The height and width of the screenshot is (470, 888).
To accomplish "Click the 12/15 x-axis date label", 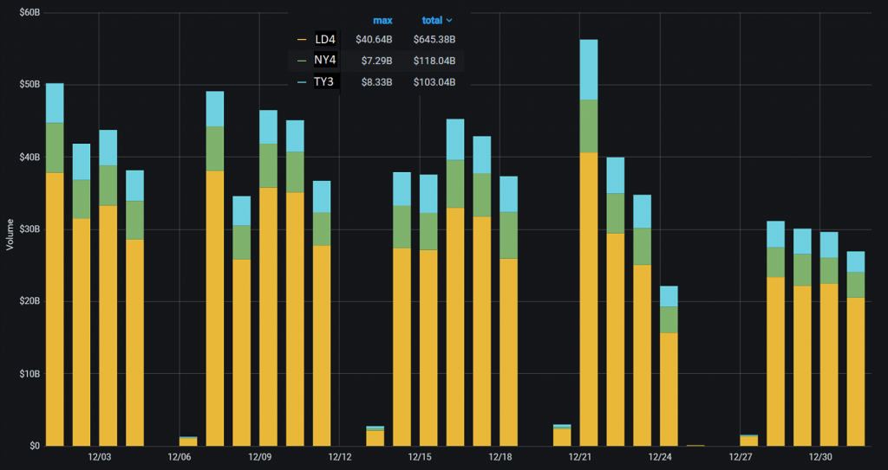I will click(x=420, y=457).
